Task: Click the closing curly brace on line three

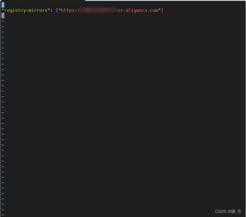Action: pos(3,16)
